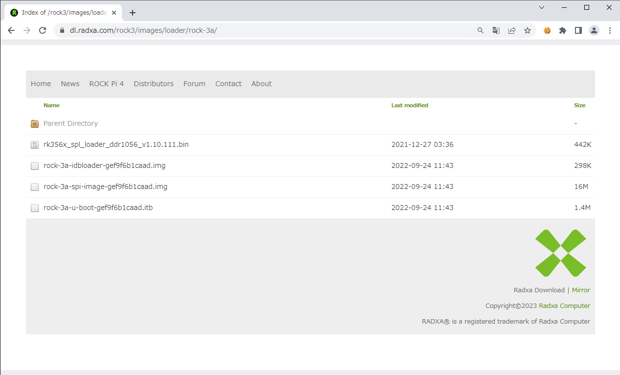Viewport: 620px width, 375px height.
Task: Open the translate page icon
Action: [496, 30]
